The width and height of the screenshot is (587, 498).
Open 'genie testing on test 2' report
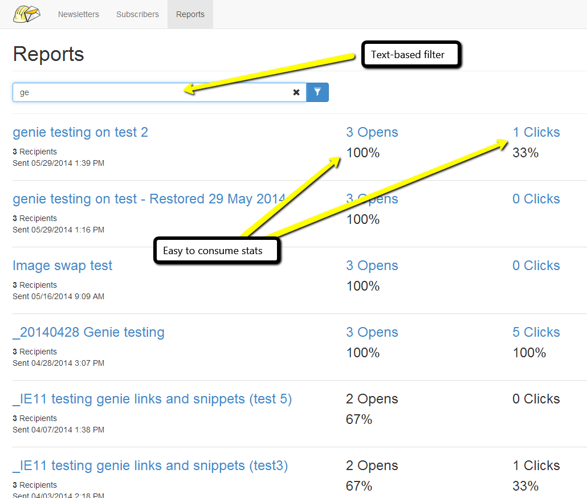tap(80, 132)
